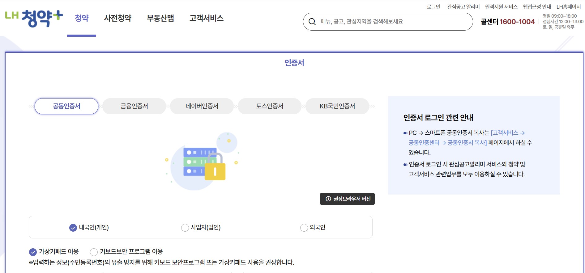The width and height of the screenshot is (585, 273).
Task: Click the 인증서 로그인 관련 안내 heading
Action: point(438,118)
